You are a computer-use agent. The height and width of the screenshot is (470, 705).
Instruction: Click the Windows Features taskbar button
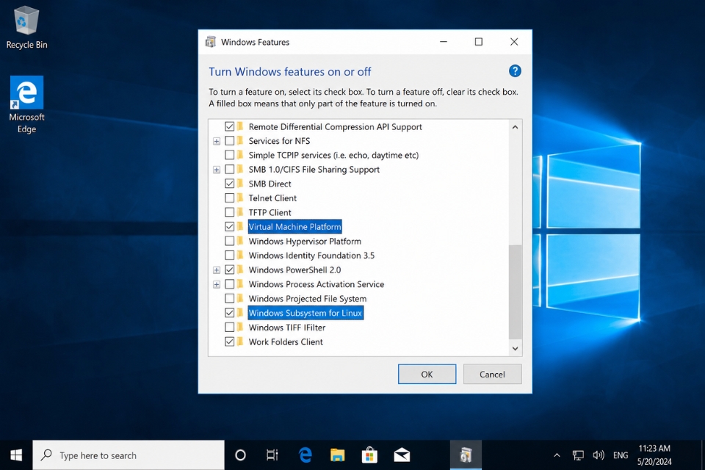coord(466,455)
